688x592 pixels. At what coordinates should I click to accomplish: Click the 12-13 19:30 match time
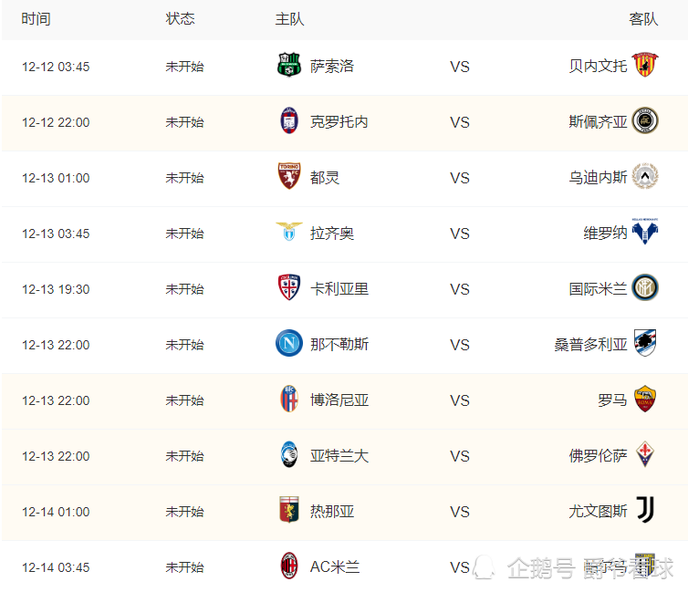[x=56, y=289]
